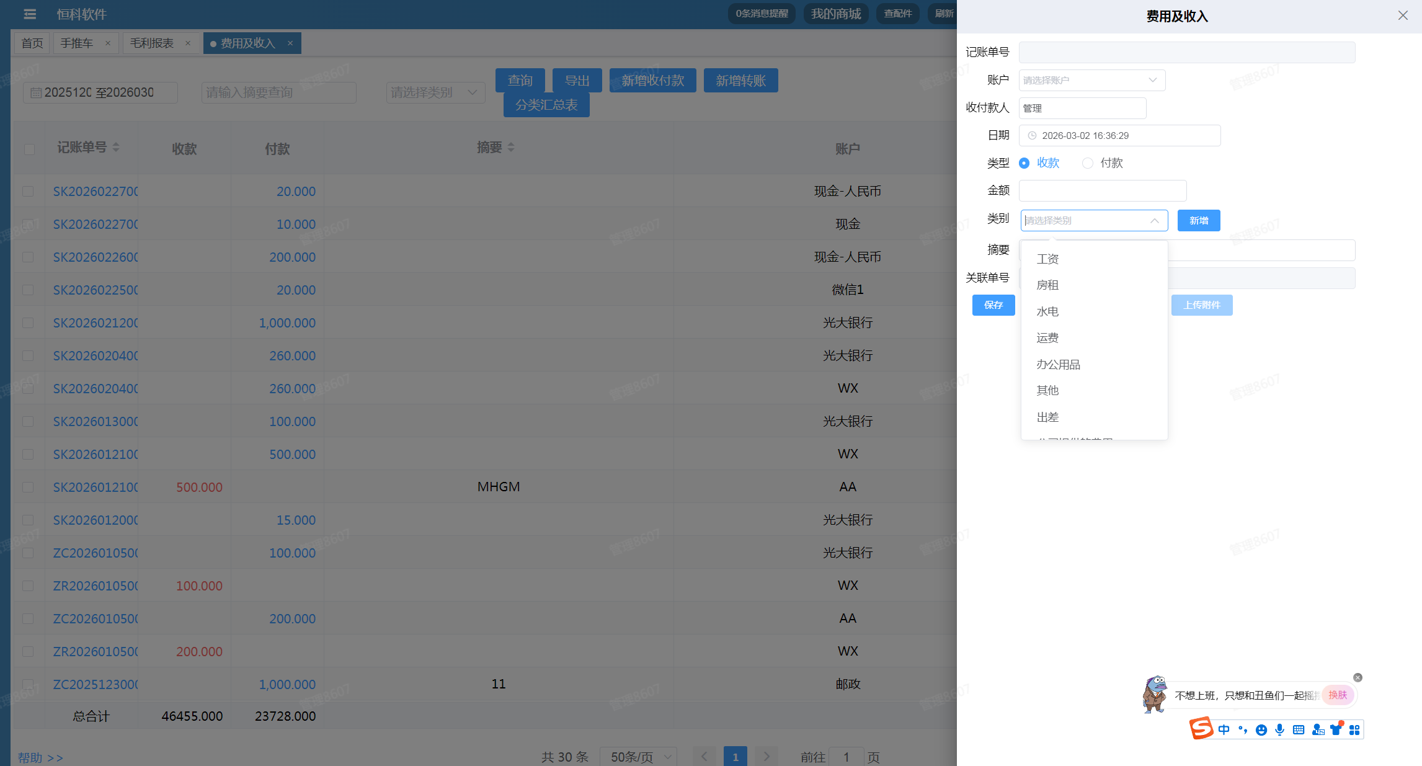1422x766 pixels.
Task: Click the 金额 amount input field
Action: [1102, 190]
